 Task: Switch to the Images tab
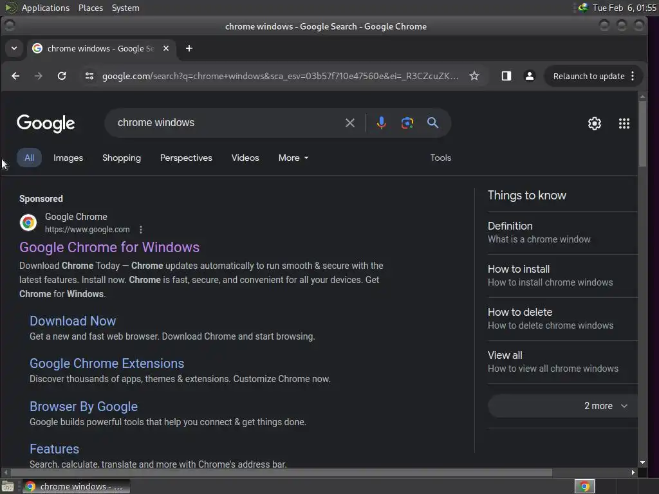[68, 158]
